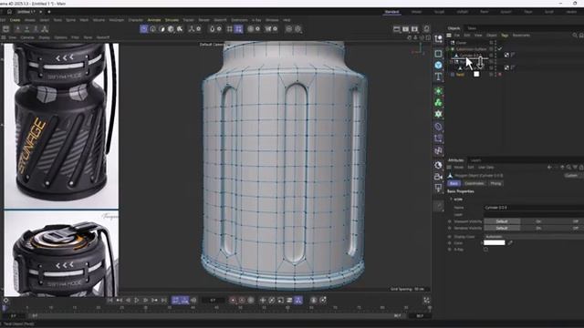This screenshot has width=584, height=328.
Task: Click the back arrow in Attributes panel
Action: point(549,168)
